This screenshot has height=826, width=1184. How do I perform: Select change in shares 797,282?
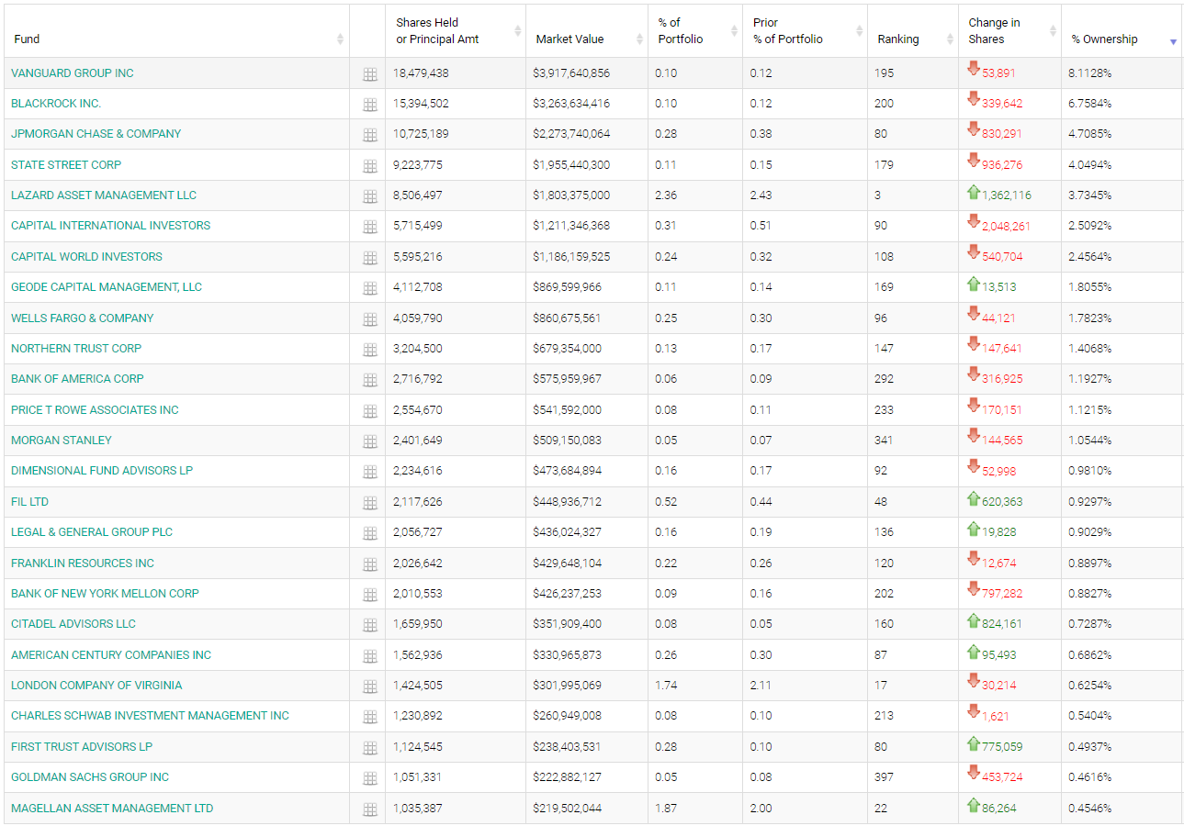(x=1002, y=594)
